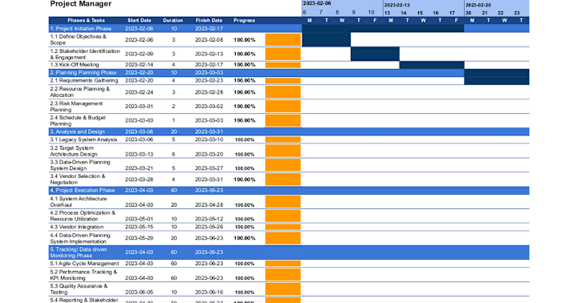Select the 3. Analysis and Design row

coord(289,131)
